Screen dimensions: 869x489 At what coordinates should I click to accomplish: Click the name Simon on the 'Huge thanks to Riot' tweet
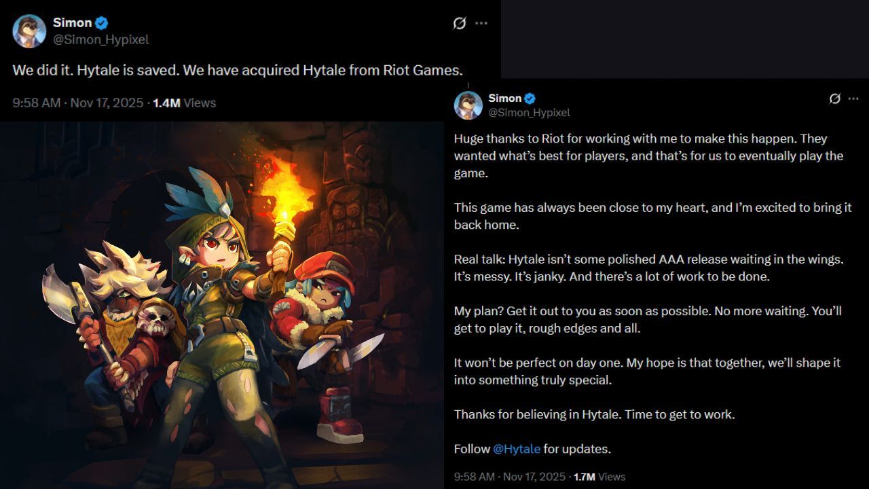click(504, 98)
